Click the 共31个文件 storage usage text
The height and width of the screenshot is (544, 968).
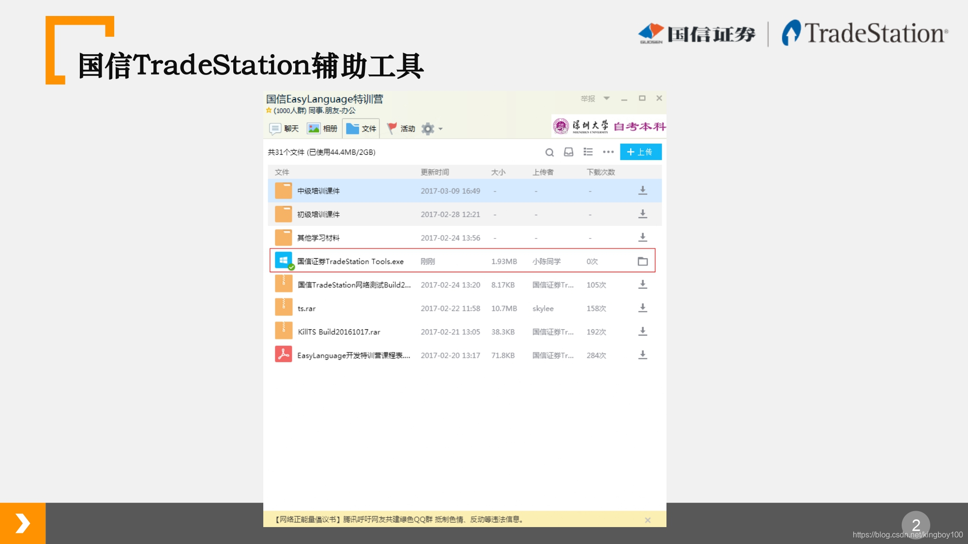[x=321, y=152]
